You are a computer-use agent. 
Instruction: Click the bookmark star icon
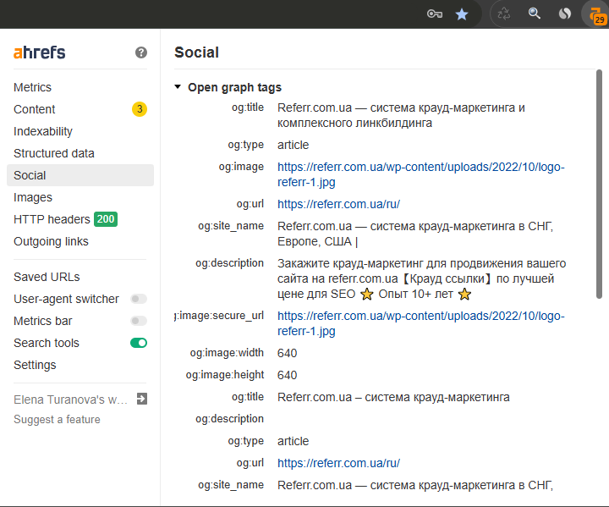point(462,14)
